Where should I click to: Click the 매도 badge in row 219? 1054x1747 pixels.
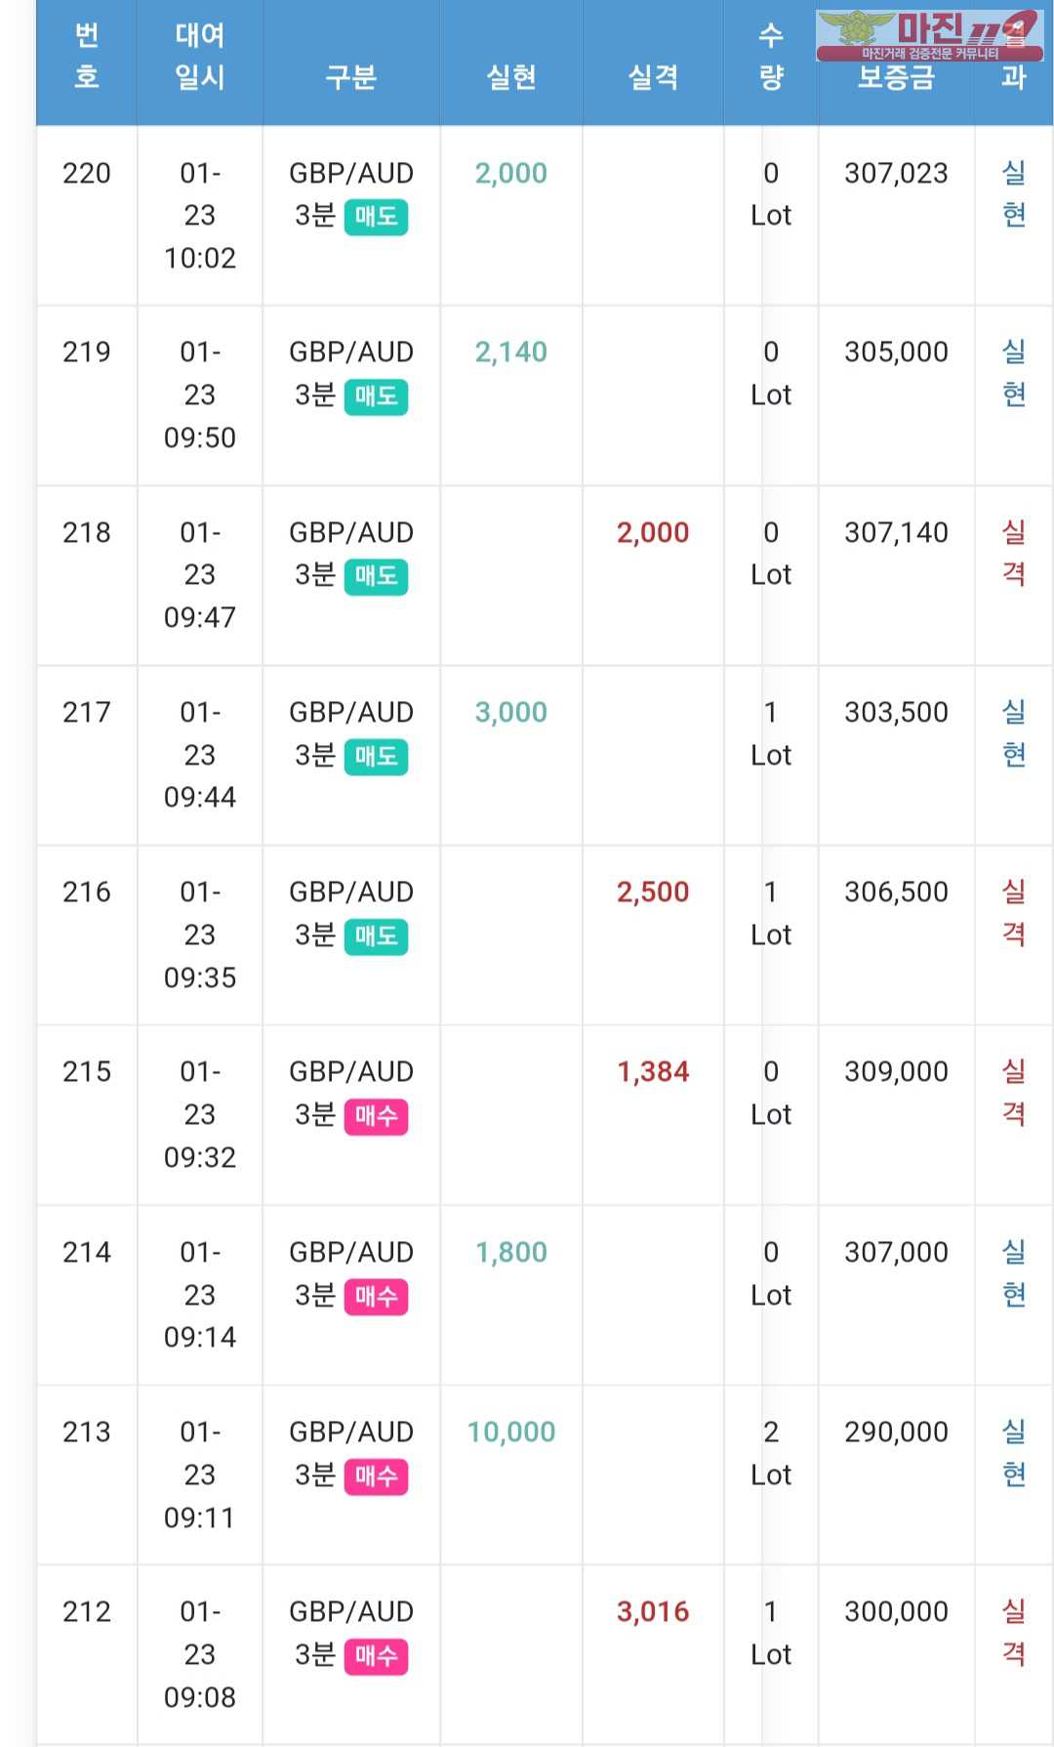click(376, 396)
